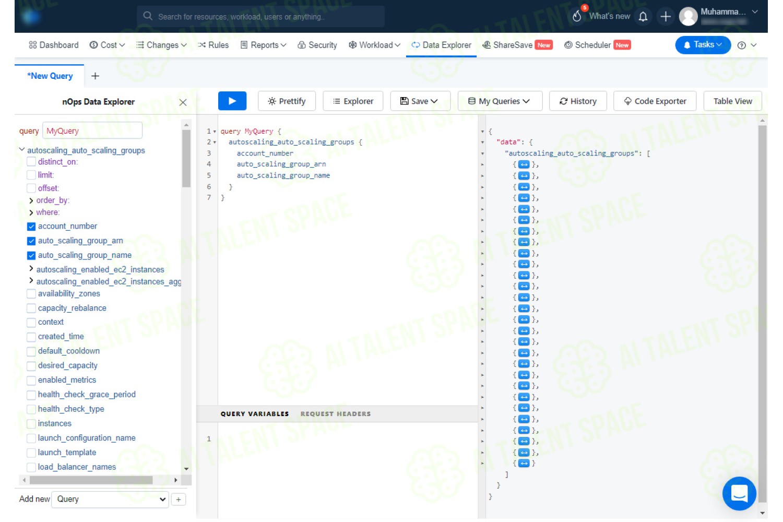783x522 pixels.
Task: Open the user avatar profile
Action: 688,17
